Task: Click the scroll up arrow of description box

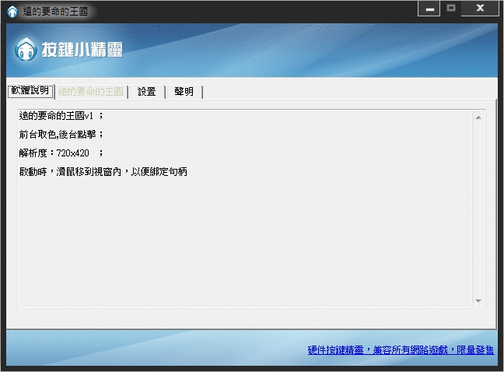Action: [x=478, y=118]
